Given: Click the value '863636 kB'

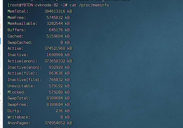Looking at the screenshot, I should tap(60, 73).
